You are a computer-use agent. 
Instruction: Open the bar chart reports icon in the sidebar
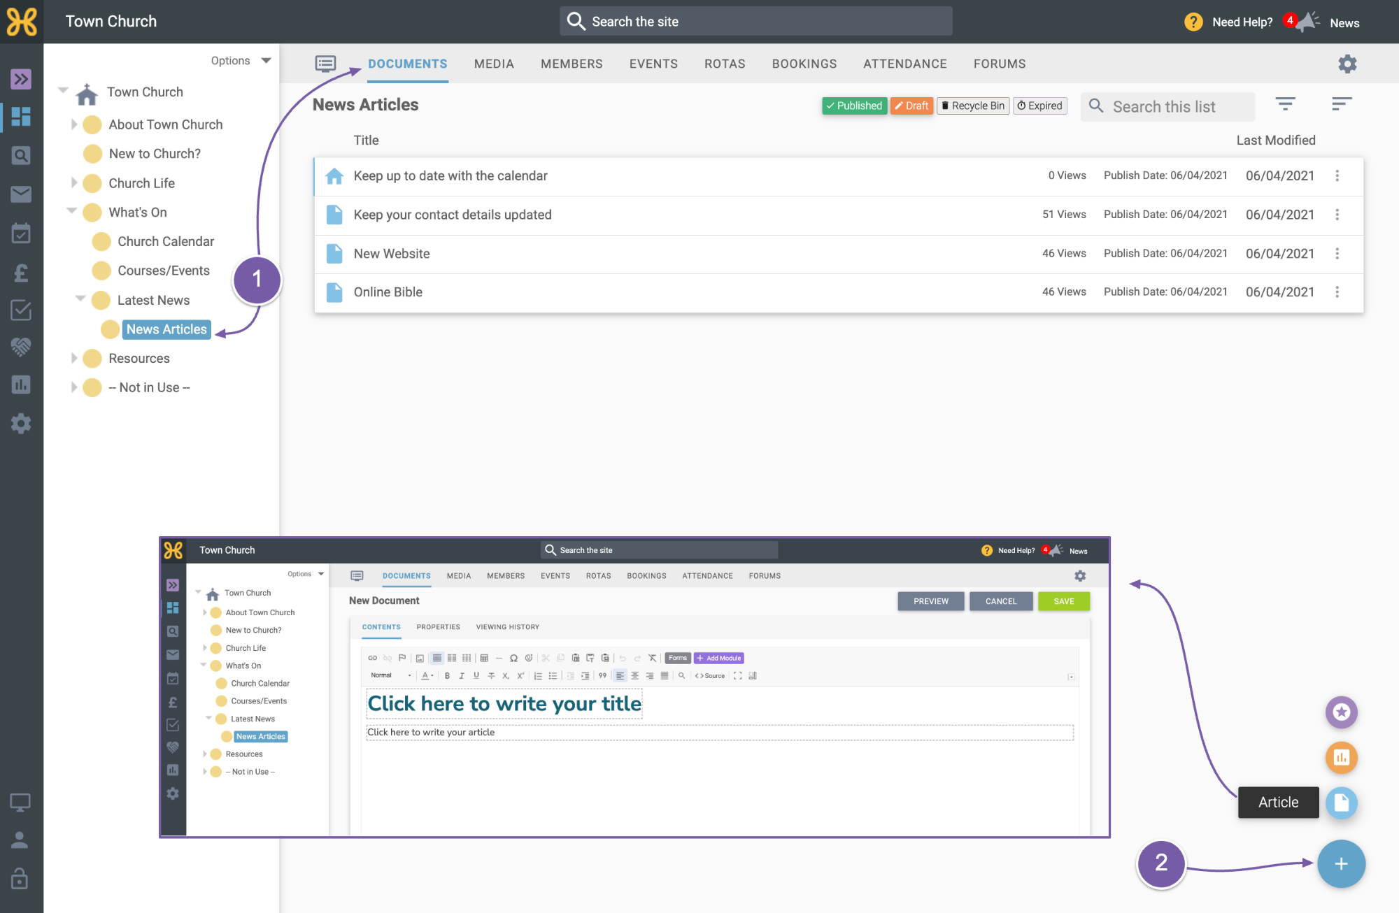21,384
